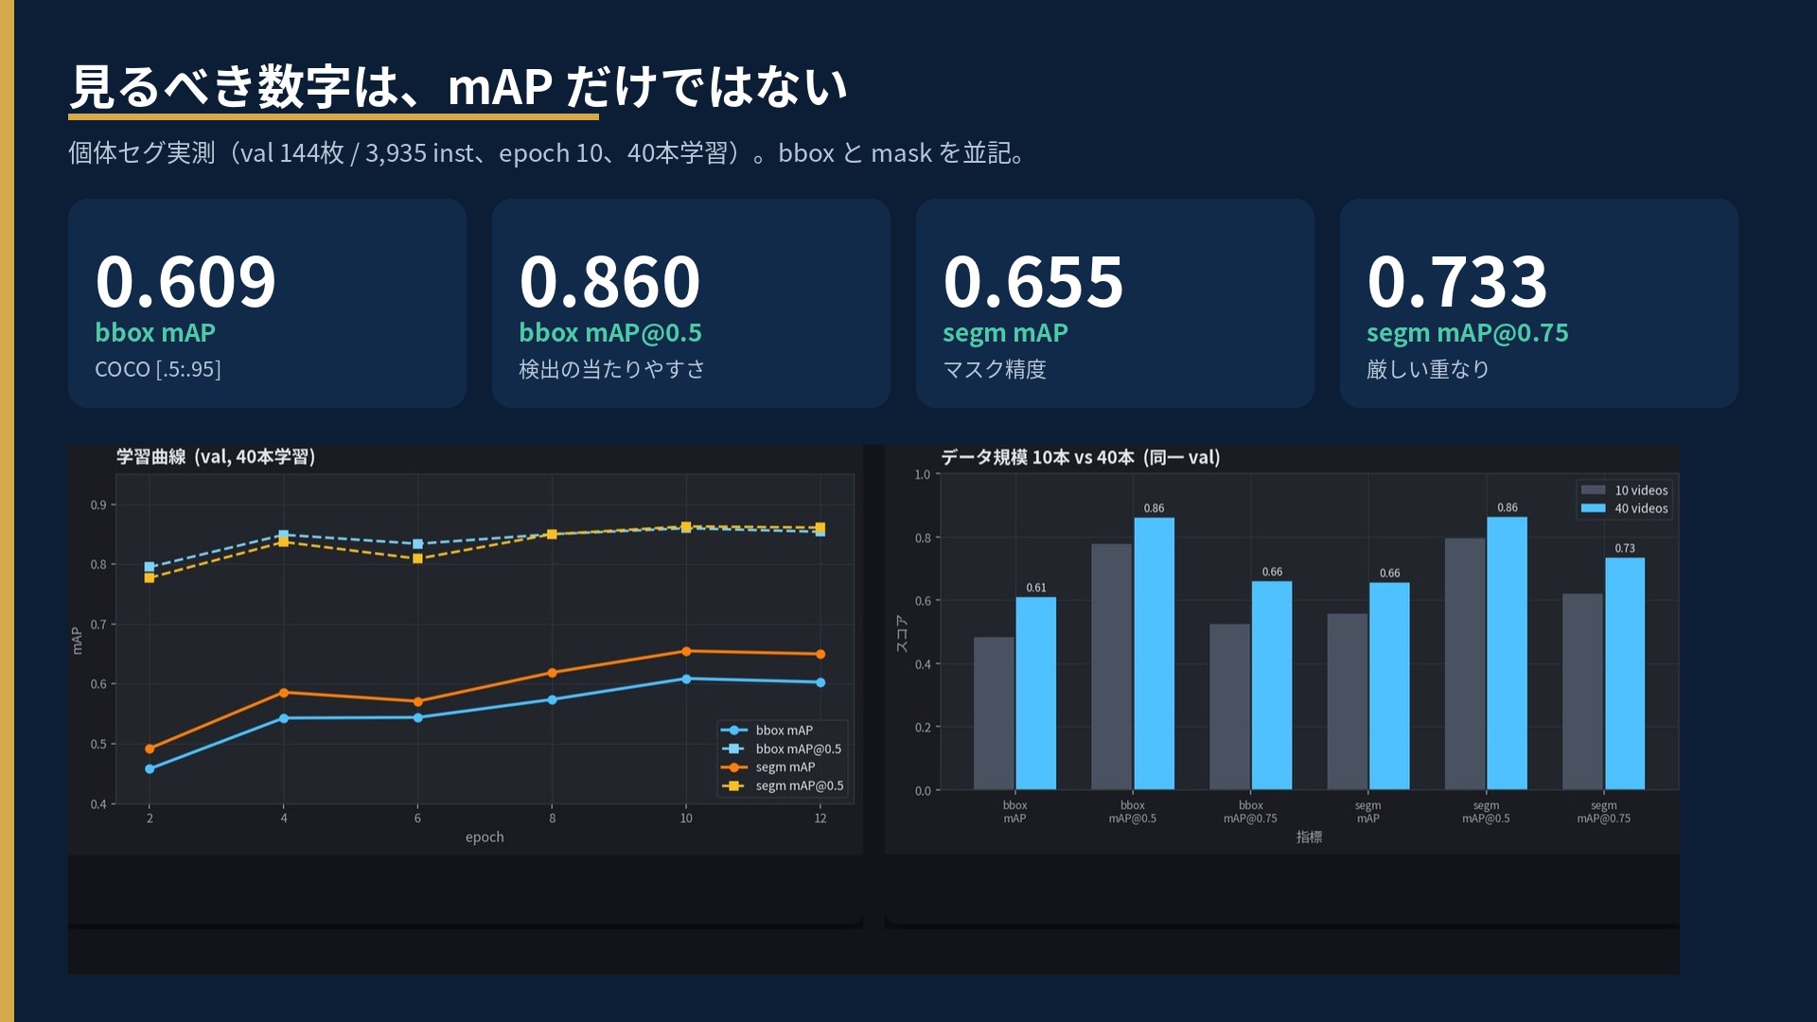Click the yellow segm mAP@0.5 marker at epoch 6

[417, 558]
